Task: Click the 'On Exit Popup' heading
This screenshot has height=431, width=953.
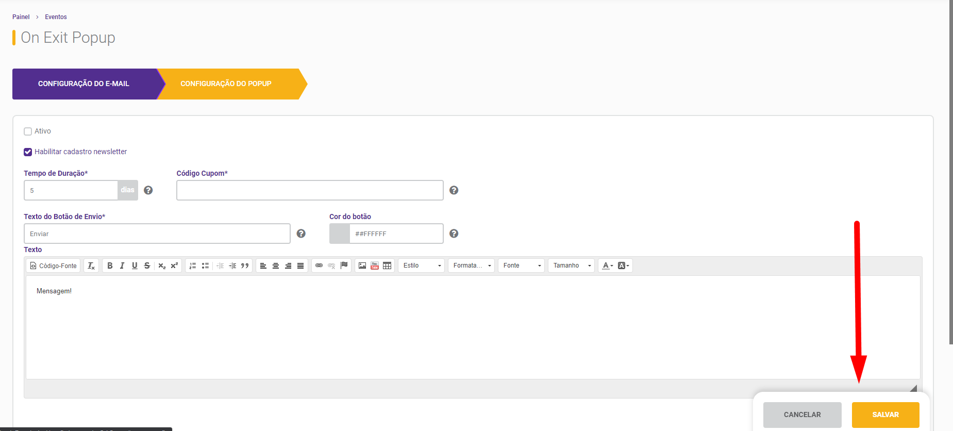Action: 68,38
